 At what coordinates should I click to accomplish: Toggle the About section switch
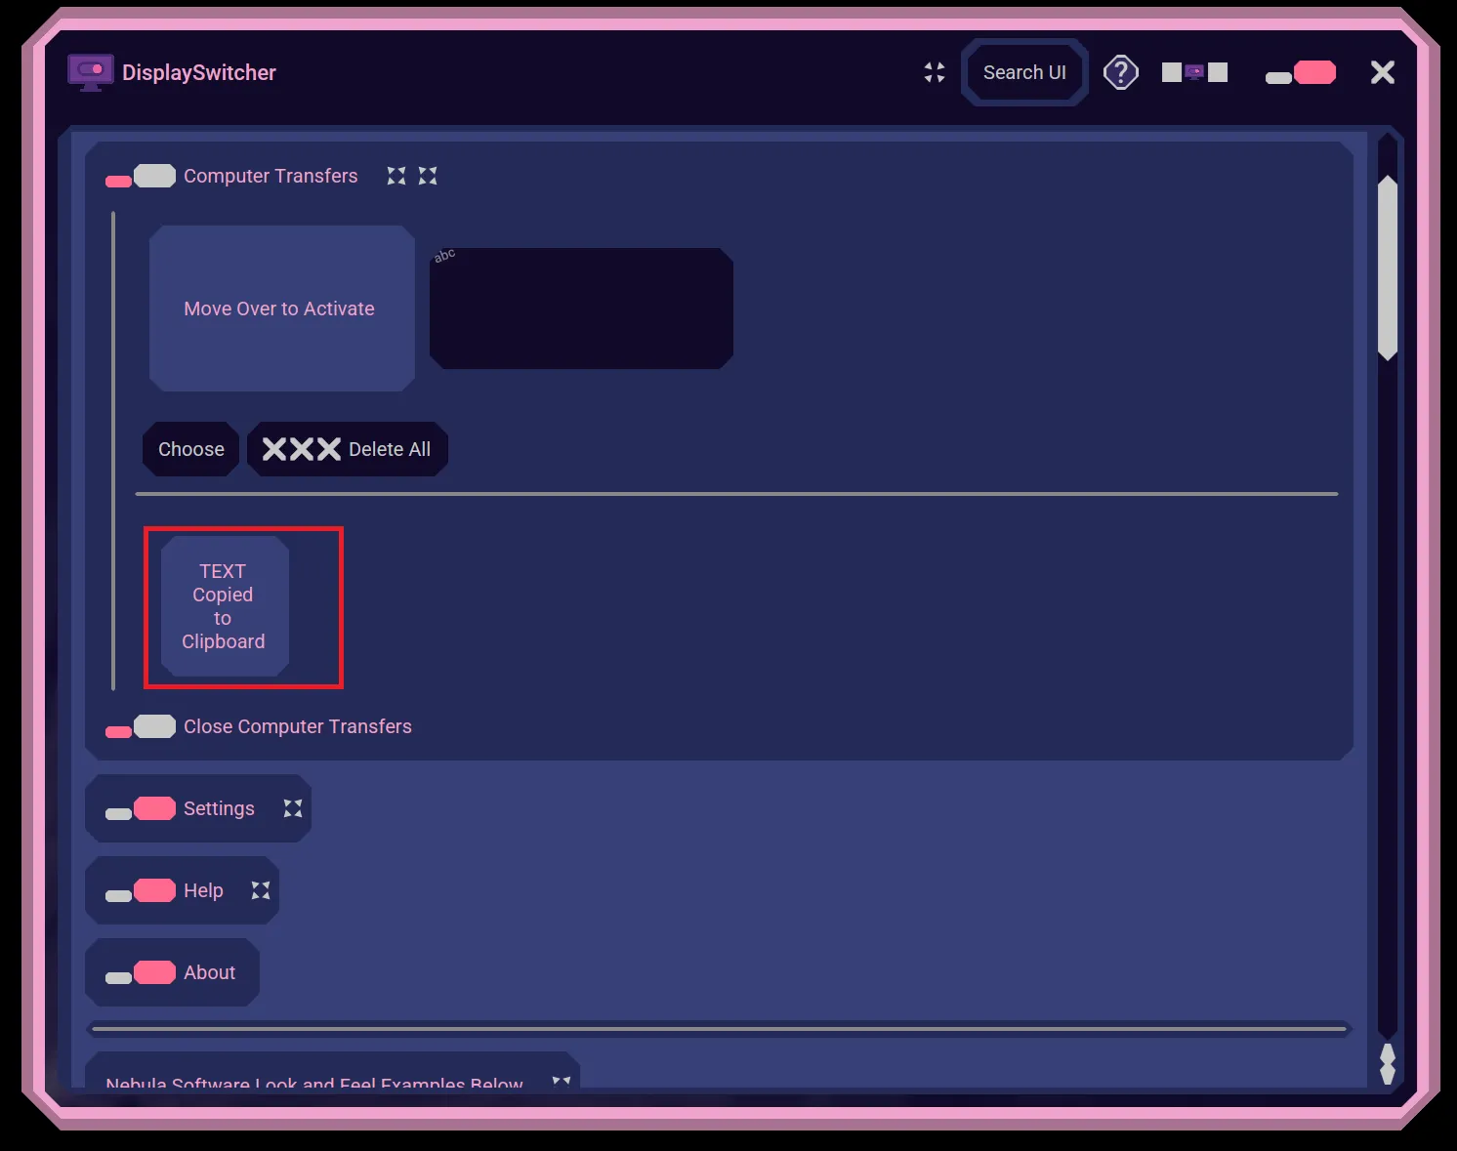point(141,973)
